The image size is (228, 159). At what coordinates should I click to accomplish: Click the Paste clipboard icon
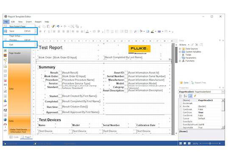click(x=48, y=26)
